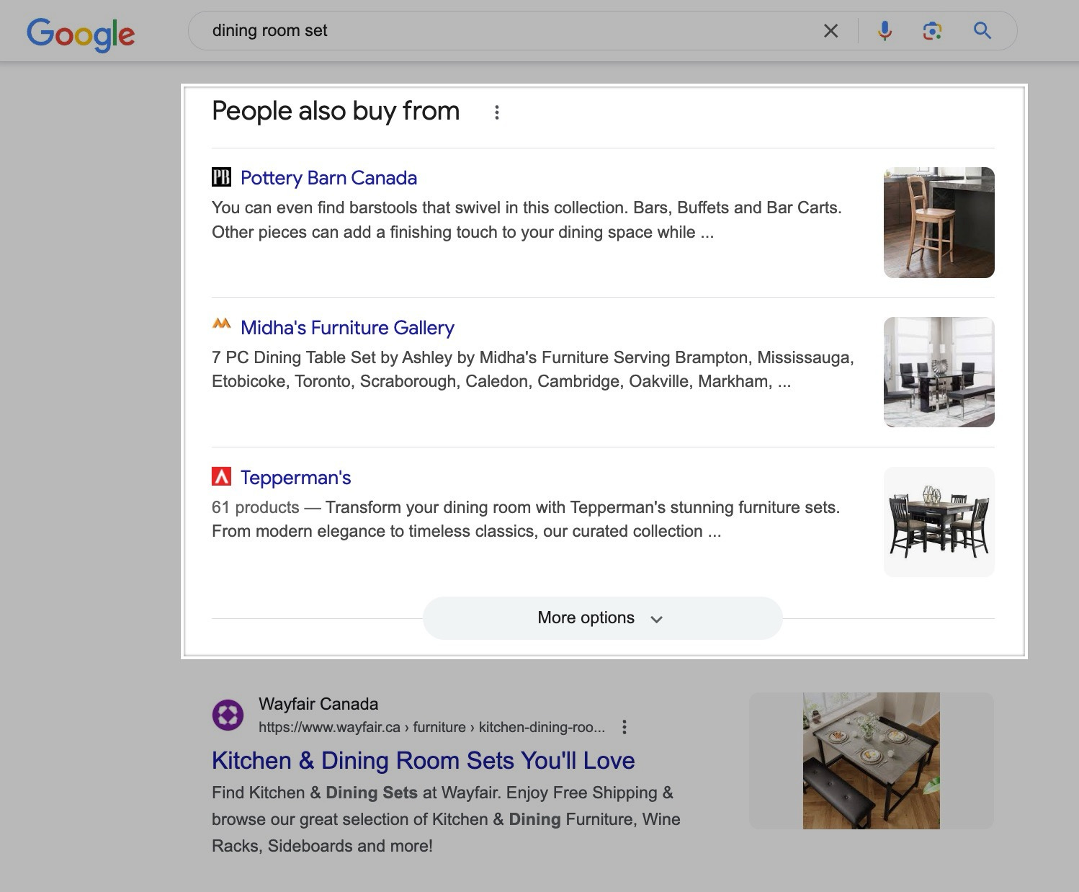Click the 7 PC Dining Table Set snippet

(x=533, y=370)
